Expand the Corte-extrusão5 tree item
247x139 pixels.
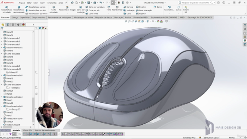coord(2,38)
